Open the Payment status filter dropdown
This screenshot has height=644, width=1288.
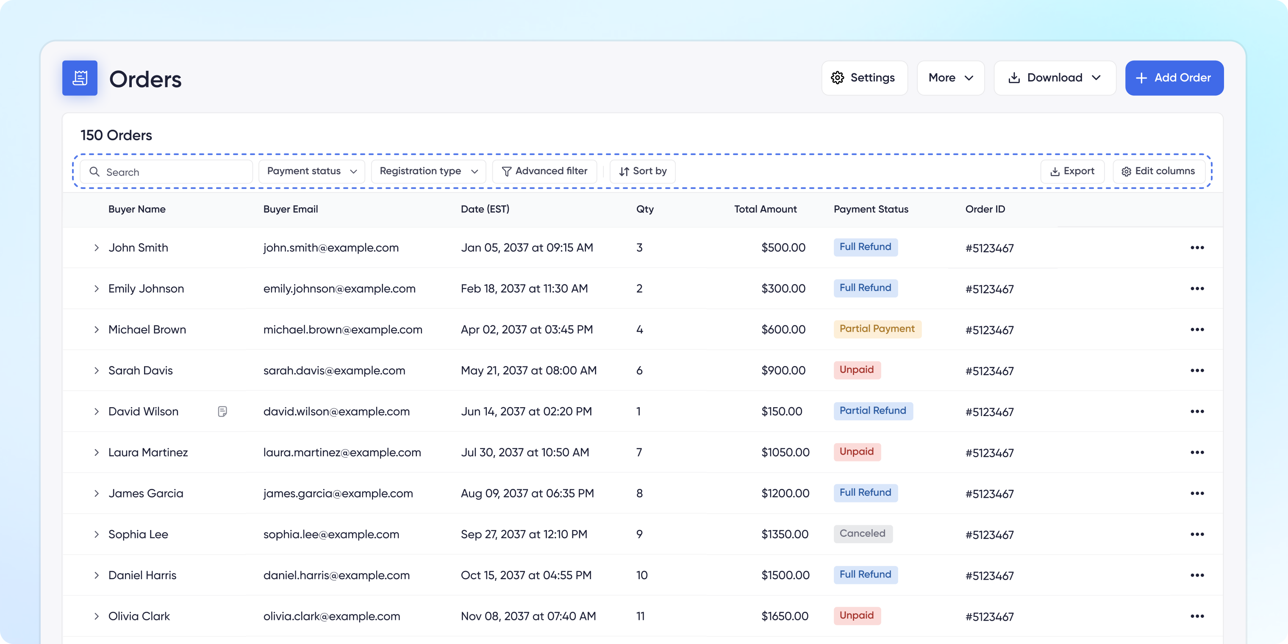tap(311, 172)
